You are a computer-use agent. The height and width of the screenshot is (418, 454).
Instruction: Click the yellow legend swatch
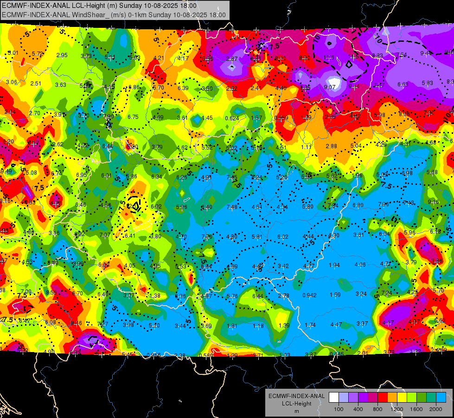point(402,398)
